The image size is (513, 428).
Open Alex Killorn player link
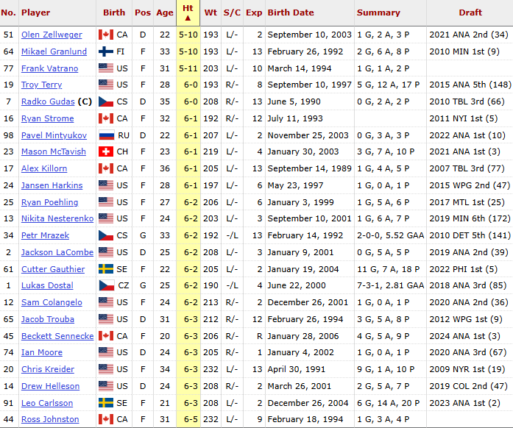click(44, 168)
